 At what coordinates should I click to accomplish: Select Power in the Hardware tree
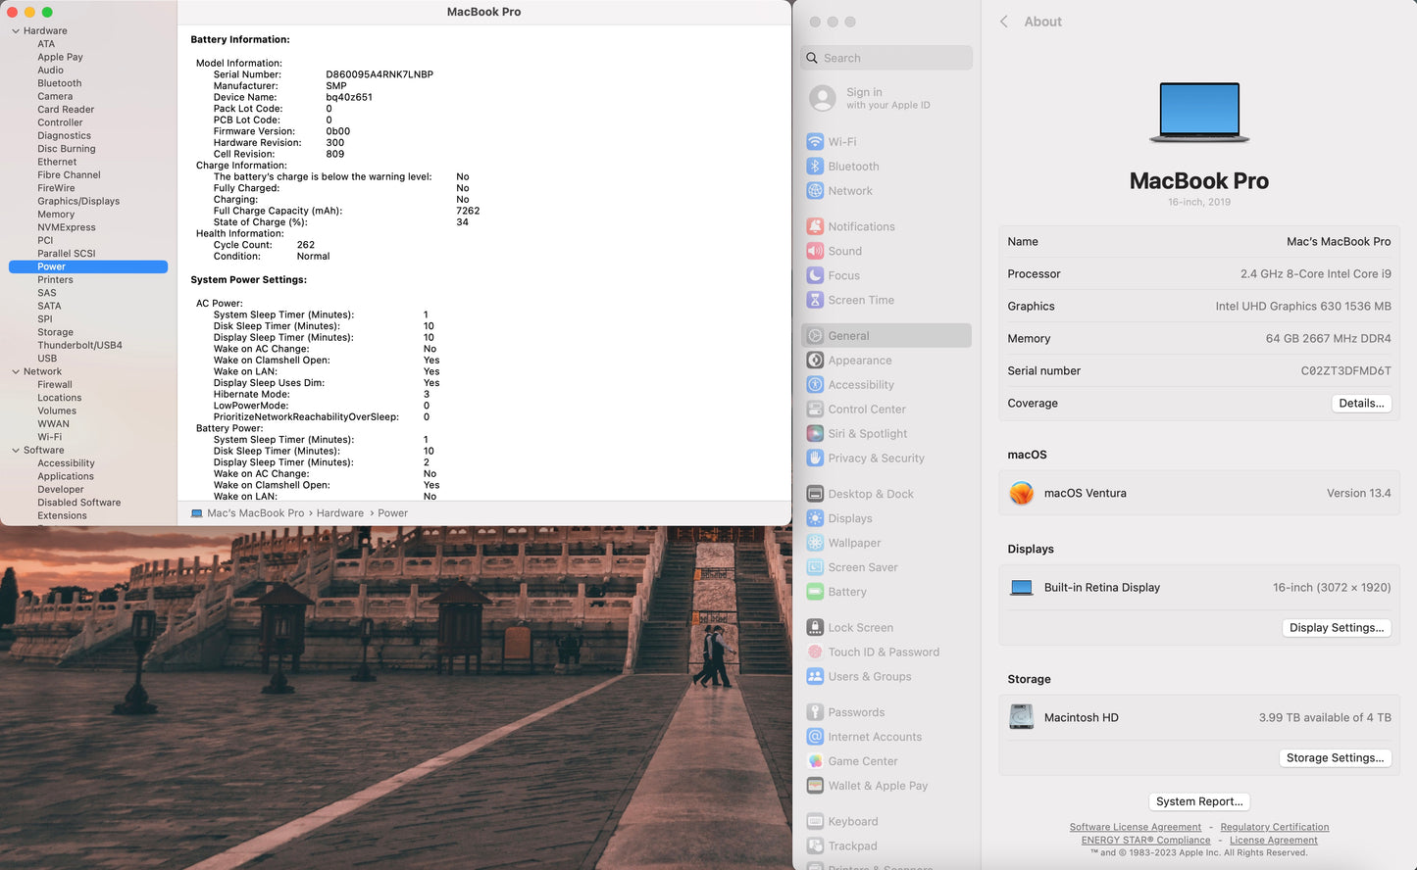(x=88, y=266)
